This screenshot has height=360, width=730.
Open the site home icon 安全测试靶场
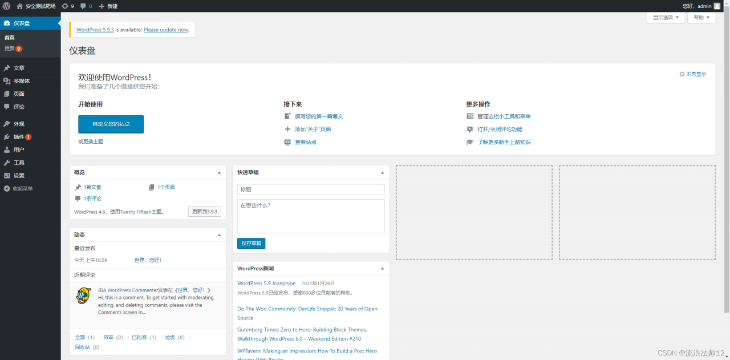pyautogui.click(x=36, y=6)
